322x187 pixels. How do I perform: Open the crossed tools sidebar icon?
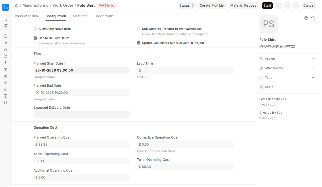click(5, 76)
